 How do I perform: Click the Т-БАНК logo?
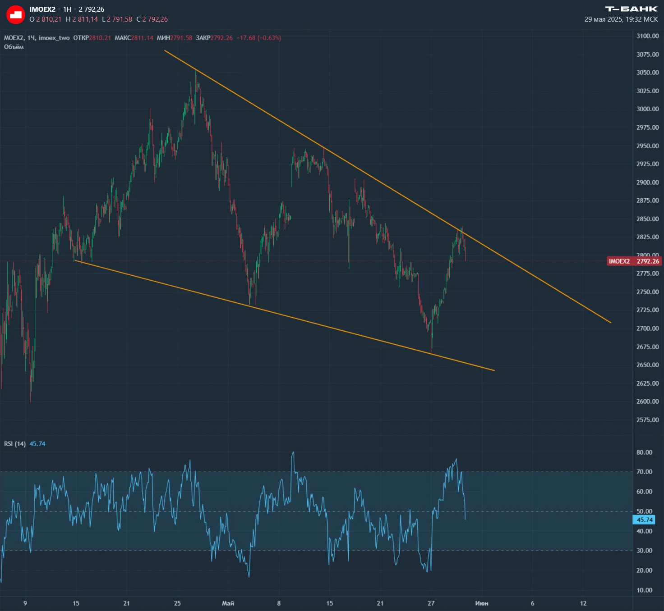click(631, 9)
